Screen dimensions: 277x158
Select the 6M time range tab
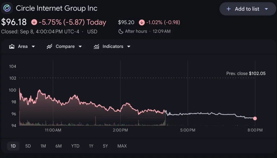[58, 146]
